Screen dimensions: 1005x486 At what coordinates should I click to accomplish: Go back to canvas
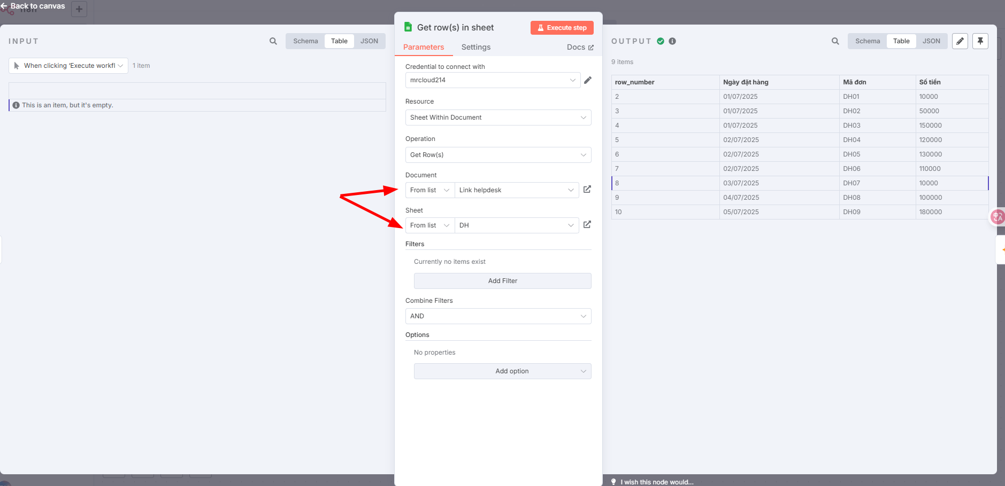click(33, 6)
